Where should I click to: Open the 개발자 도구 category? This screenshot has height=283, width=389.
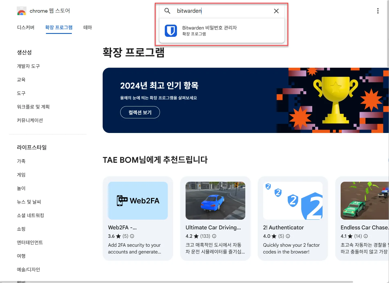click(28, 66)
